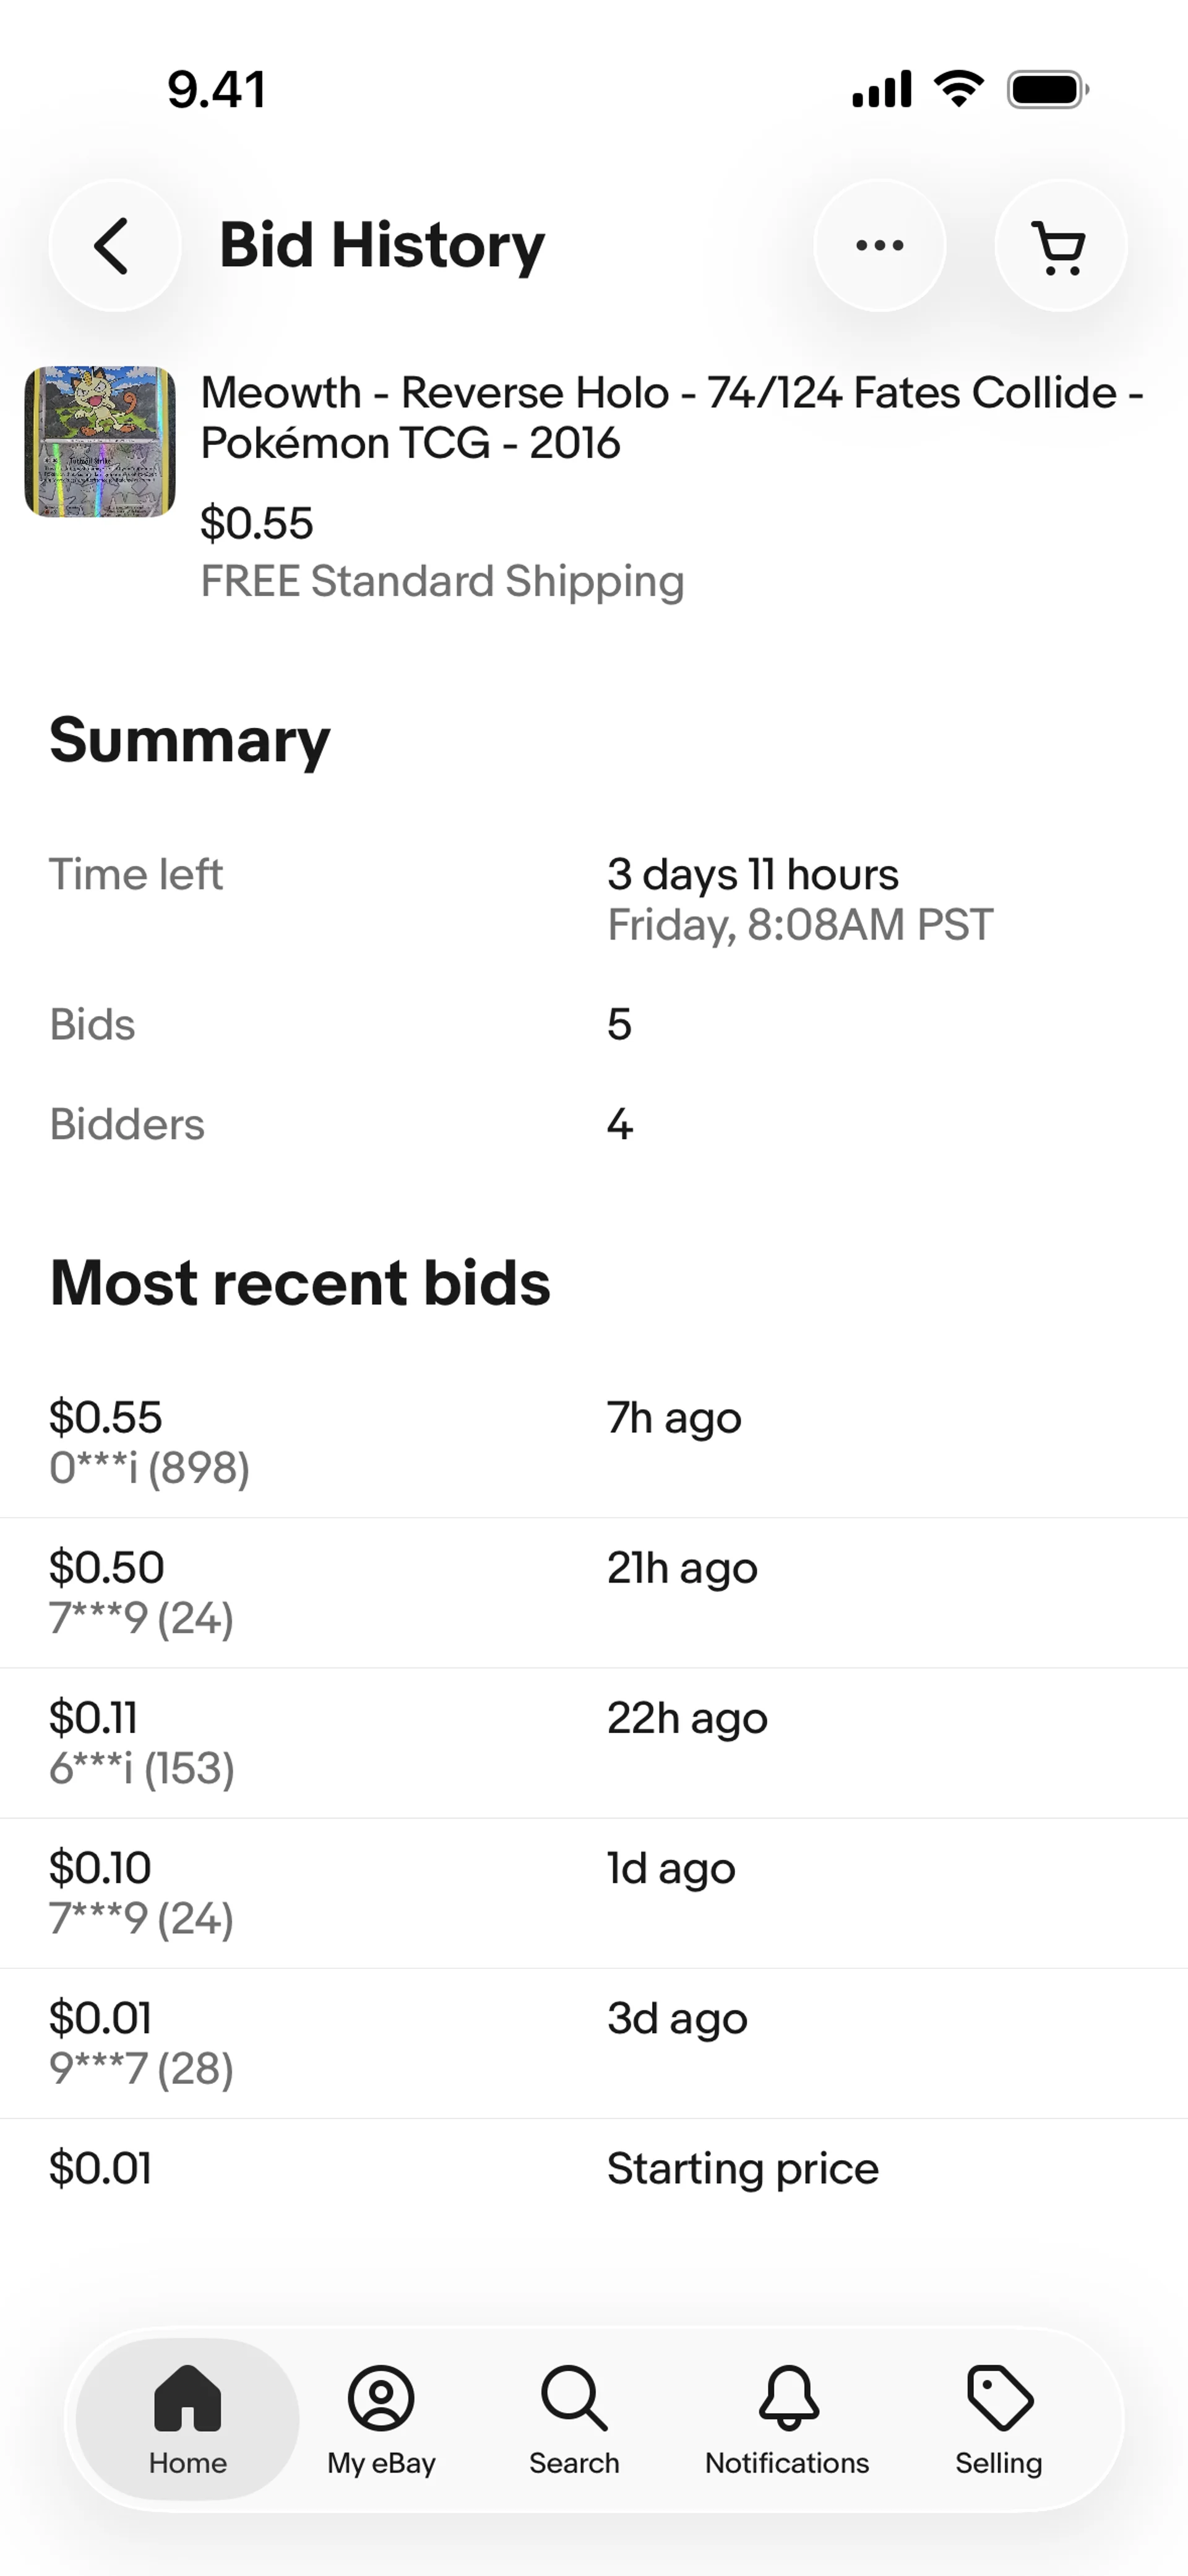This screenshot has height=2576, width=1188.
Task: Open the Meowth card thumbnail image
Action: coord(100,442)
